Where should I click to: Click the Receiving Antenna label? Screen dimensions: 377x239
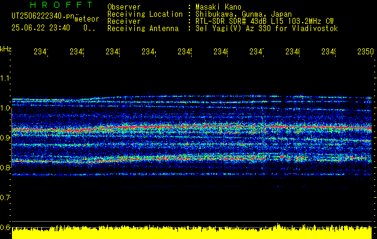(143, 29)
